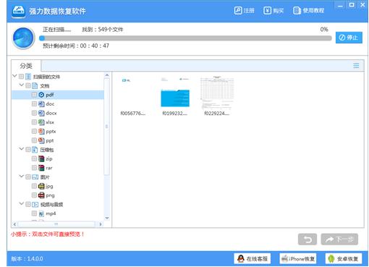
Task: Collapse the 扫描到的文件 root node
Action: click(14, 76)
